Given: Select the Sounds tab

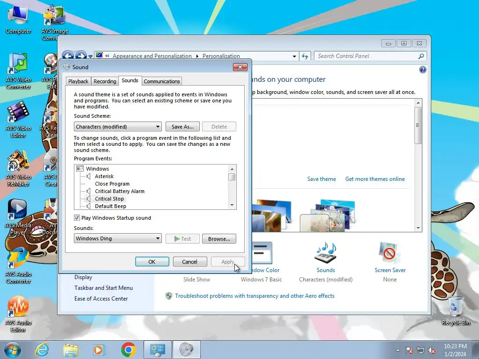Looking at the screenshot, I should click(x=130, y=80).
